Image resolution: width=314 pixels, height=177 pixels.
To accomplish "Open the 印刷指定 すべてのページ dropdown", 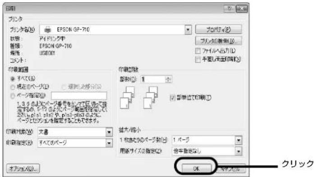I will coord(109,143).
